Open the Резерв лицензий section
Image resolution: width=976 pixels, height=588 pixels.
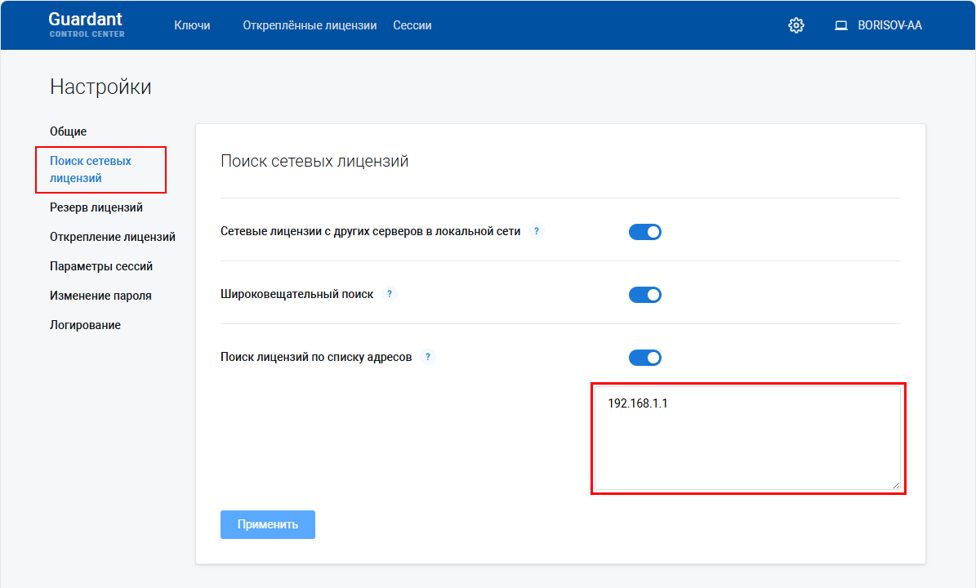pyautogui.click(x=96, y=207)
